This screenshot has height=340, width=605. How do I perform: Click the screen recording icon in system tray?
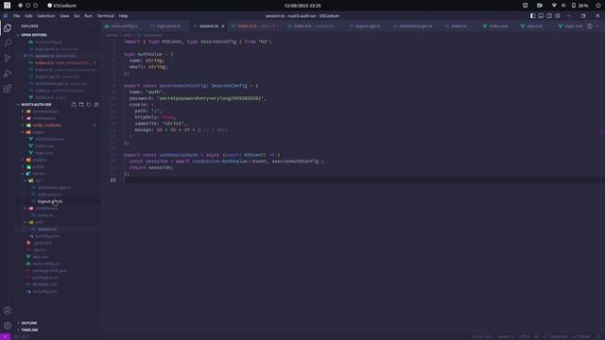pyautogui.click(x=540, y=6)
